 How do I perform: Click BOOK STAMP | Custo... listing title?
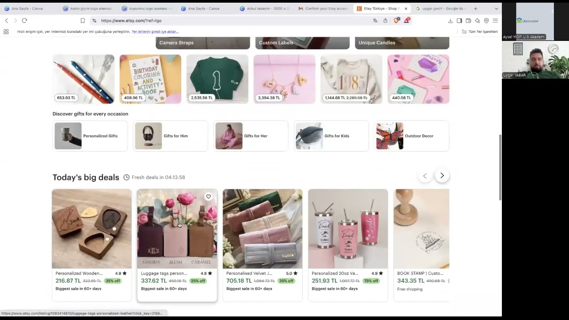420,273
